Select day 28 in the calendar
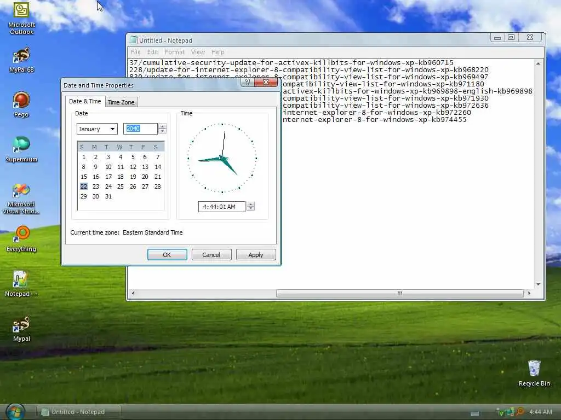 [x=157, y=186]
